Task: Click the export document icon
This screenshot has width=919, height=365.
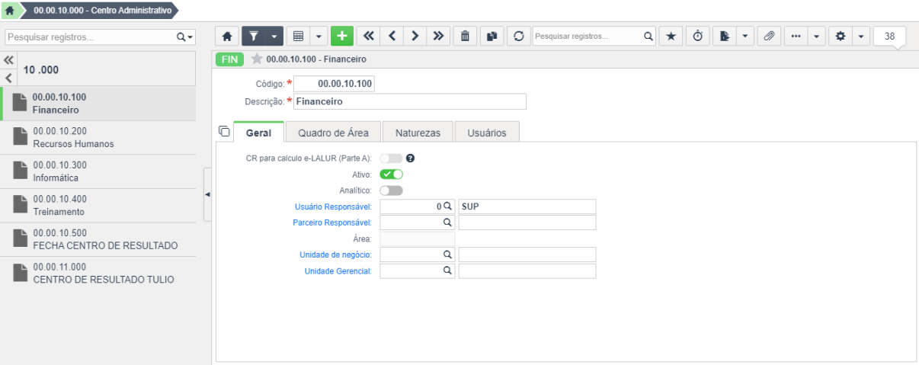Action: tap(724, 36)
